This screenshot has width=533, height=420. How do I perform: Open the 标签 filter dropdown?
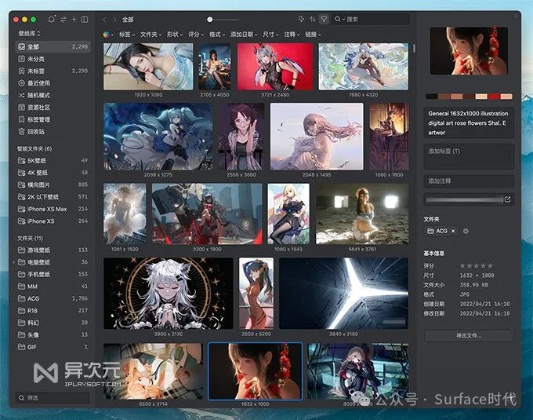[x=127, y=35]
